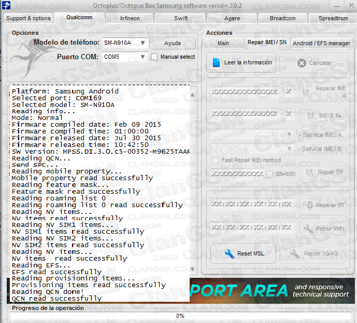Tick the SN+IMEI checkbox
The height and width of the screenshot is (323, 357).
[269, 174]
